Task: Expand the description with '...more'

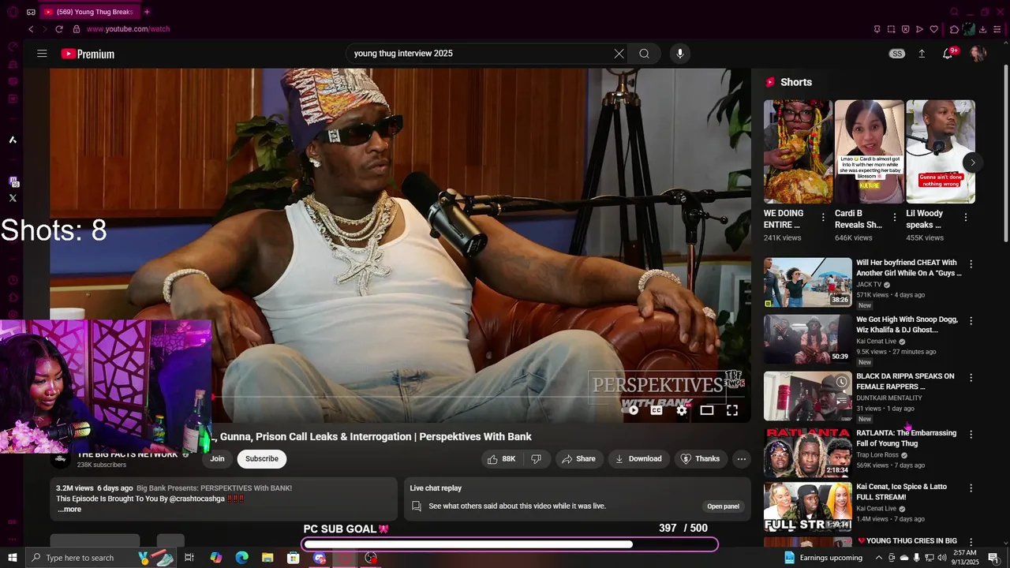Action: coord(69,510)
